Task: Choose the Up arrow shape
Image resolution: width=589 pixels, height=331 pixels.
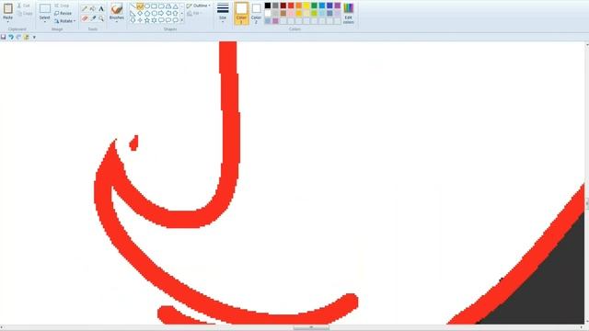Action: point(176,13)
